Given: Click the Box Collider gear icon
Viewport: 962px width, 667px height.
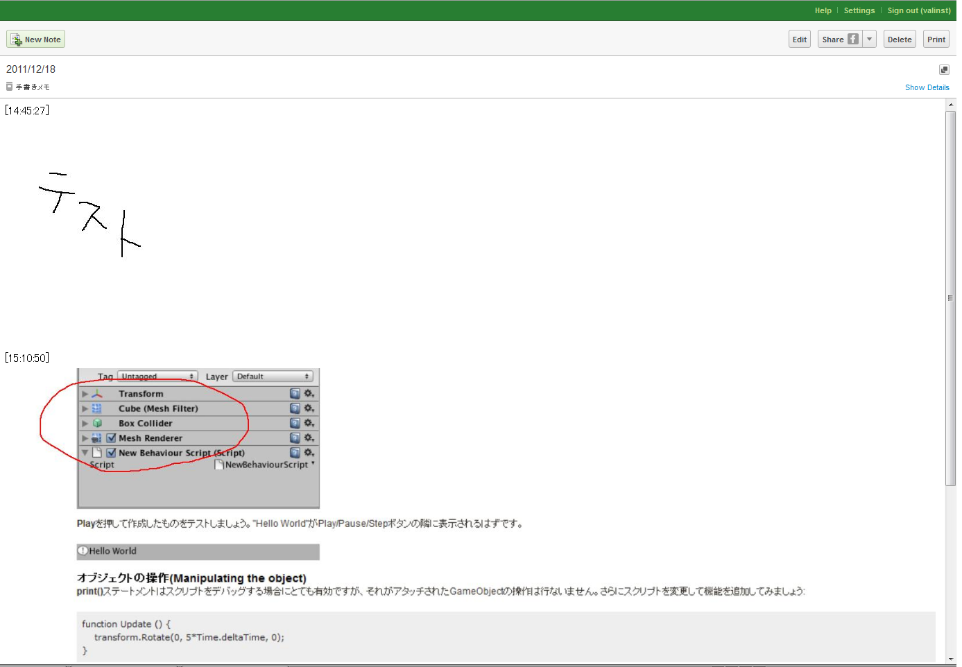Looking at the screenshot, I should click(x=309, y=423).
